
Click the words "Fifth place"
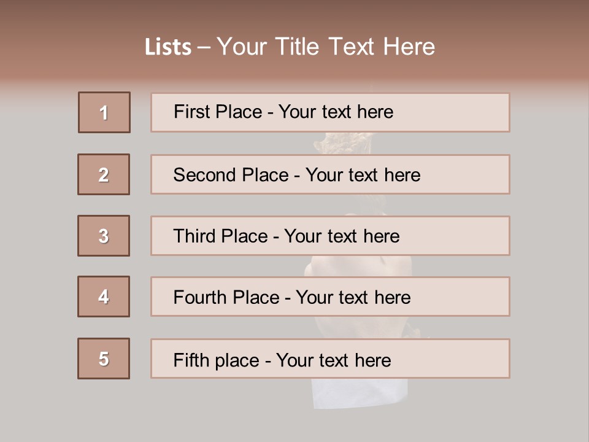tap(216, 360)
